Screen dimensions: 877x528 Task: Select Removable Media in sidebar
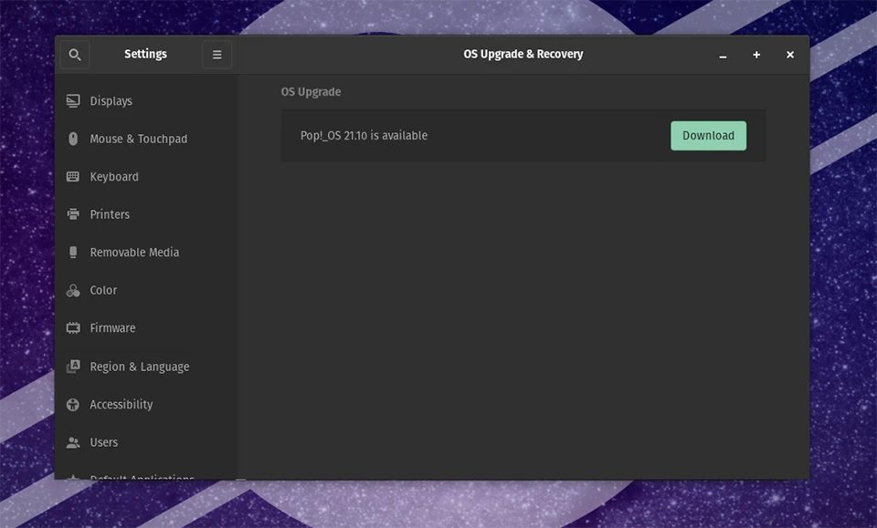(146, 253)
